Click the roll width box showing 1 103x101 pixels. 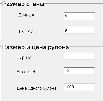(79, 56)
